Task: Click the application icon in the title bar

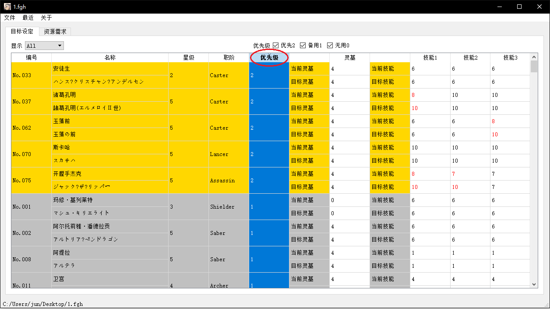Action: 7,7
